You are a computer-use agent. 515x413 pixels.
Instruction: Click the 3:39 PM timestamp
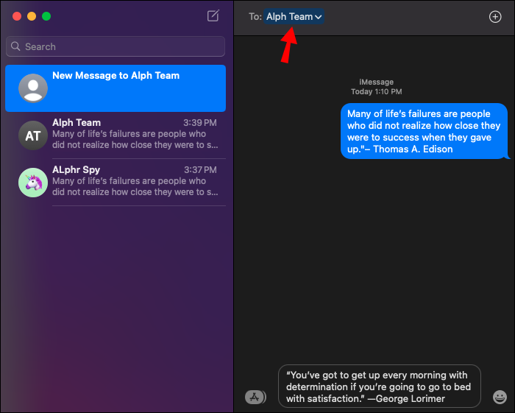199,123
